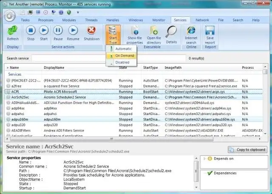Click the services list vertical scrollbar thumb
This screenshot has width=272, height=194.
(265, 71)
